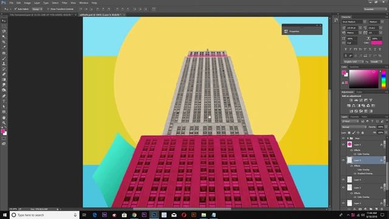Screen dimensions: 389x219
Task: Click the new adjustment layer icon
Action: click(365, 209)
